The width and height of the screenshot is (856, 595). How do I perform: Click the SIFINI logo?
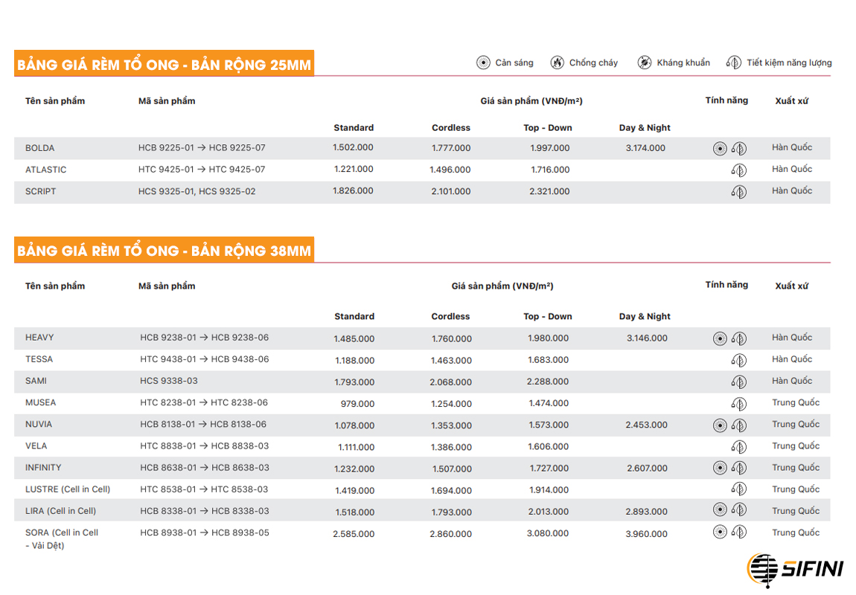point(795,570)
